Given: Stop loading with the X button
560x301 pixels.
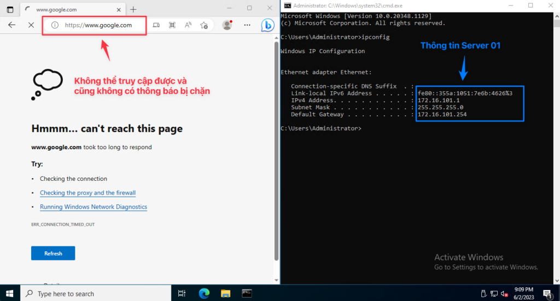Looking at the screenshot, I should pyautogui.click(x=31, y=25).
